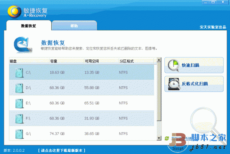Start 快速扫描 quick scan
The width and height of the screenshot is (230, 154).
pyautogui.click(x=194, y=65)
